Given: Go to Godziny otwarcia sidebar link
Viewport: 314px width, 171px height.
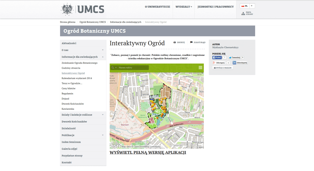Looking at the screenshot, I should (x=71, y=68).
